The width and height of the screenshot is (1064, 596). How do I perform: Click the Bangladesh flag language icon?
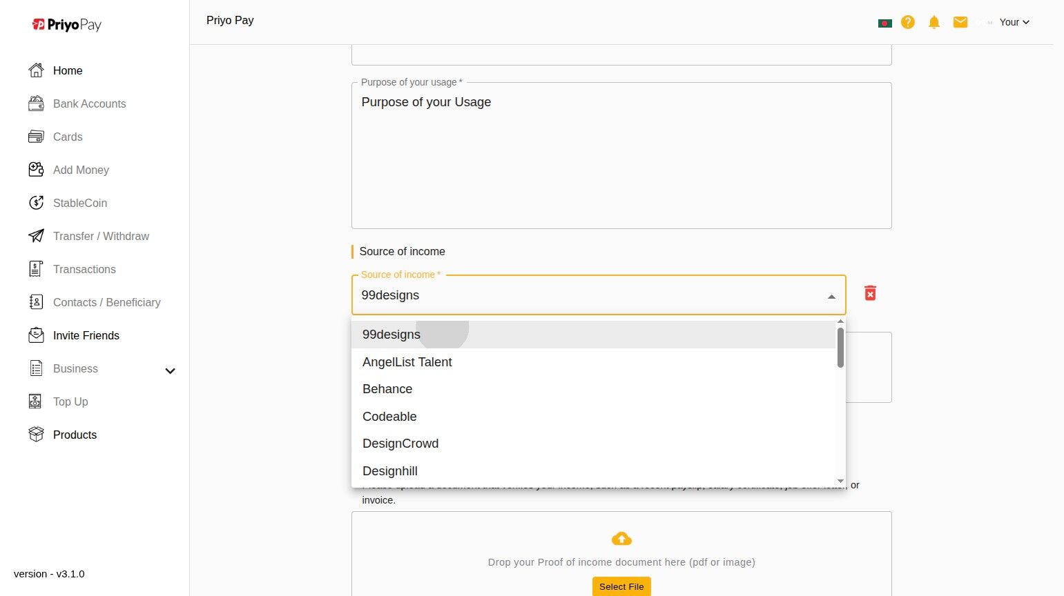pos(884,23)
